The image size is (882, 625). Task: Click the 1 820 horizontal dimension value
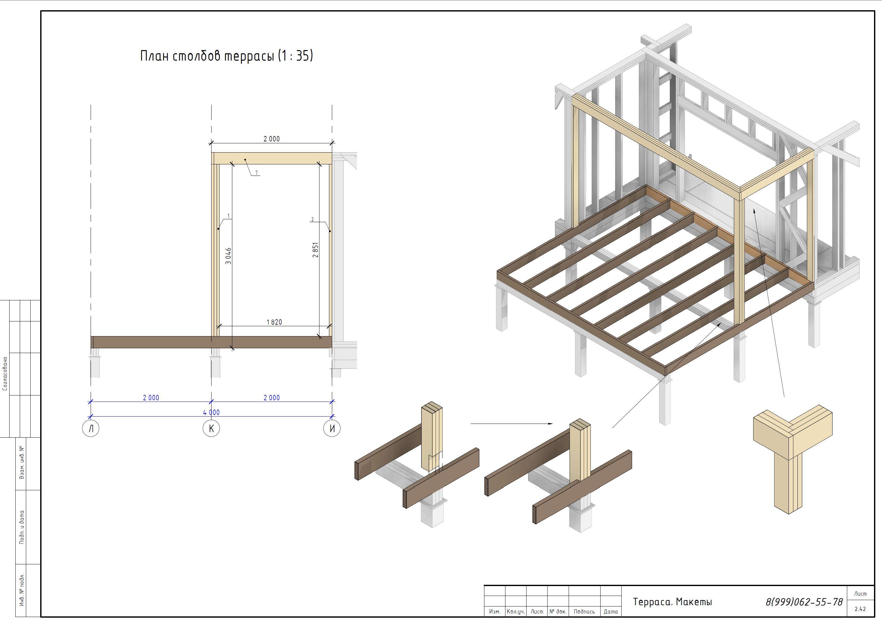(x=274, y=322)
